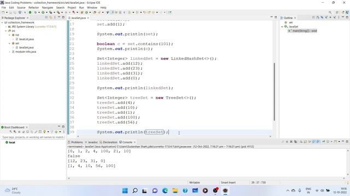Collapse all in Package Explorer toolbar
The image size is (350, 196).
coord(46,17)
